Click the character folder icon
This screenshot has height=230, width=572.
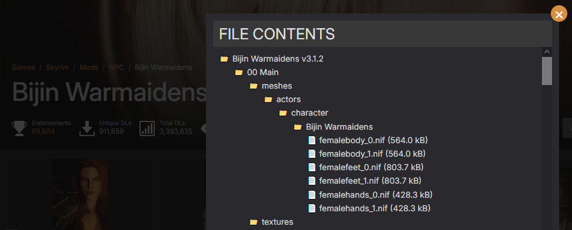283,113
